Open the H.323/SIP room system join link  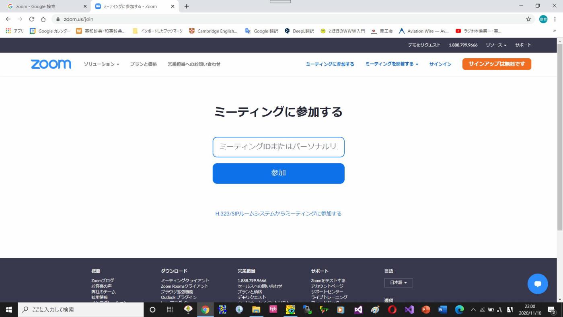click(278, 214)
